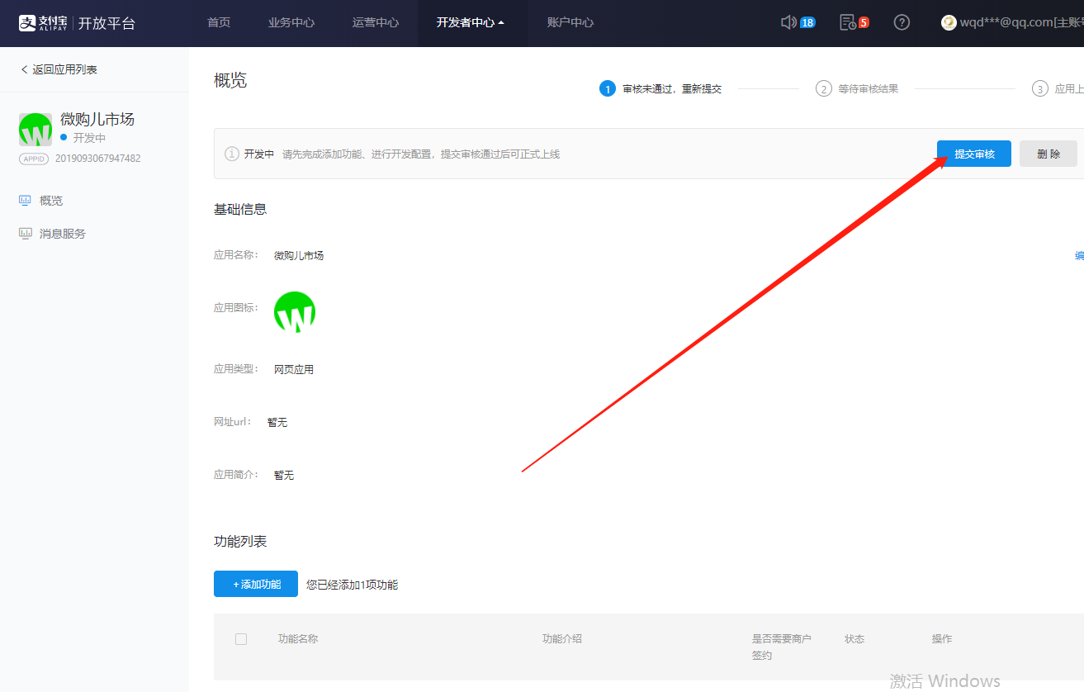
Task: Open the 运营中心 menu
Action: pyautogui.click(x=376, y=22)
